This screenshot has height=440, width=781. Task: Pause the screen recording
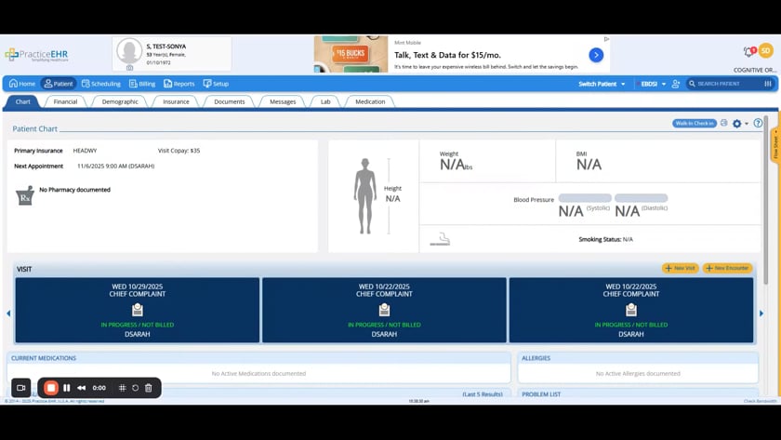(x=67, y=388)
